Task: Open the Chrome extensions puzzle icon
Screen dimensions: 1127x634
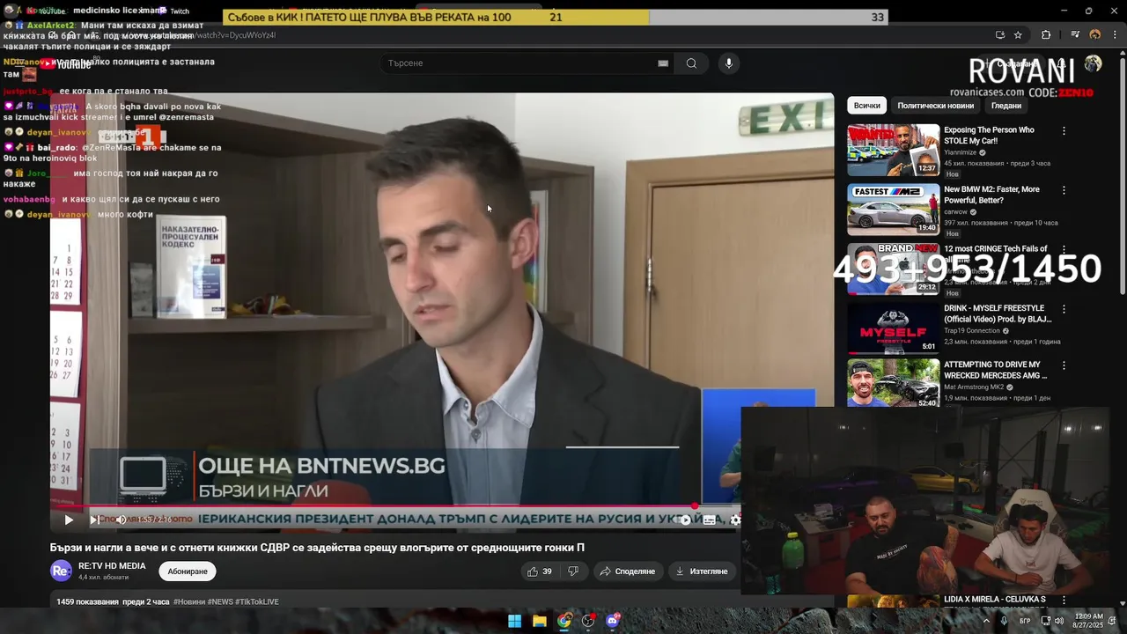Action: click(x=1046, y=35)
